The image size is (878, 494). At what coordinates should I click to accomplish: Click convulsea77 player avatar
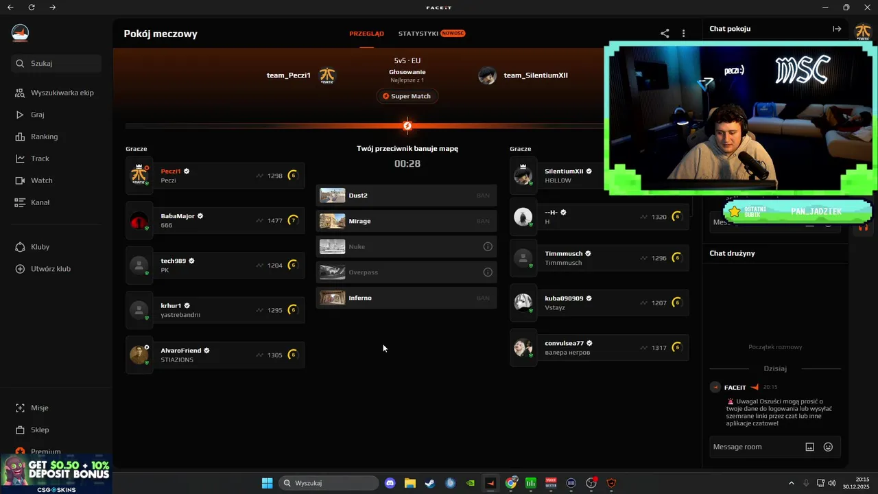click(523, 348)
